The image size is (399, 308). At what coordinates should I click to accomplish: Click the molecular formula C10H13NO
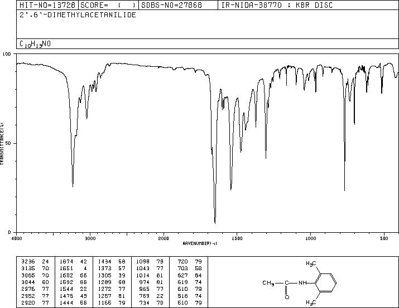tap(35, 44)
